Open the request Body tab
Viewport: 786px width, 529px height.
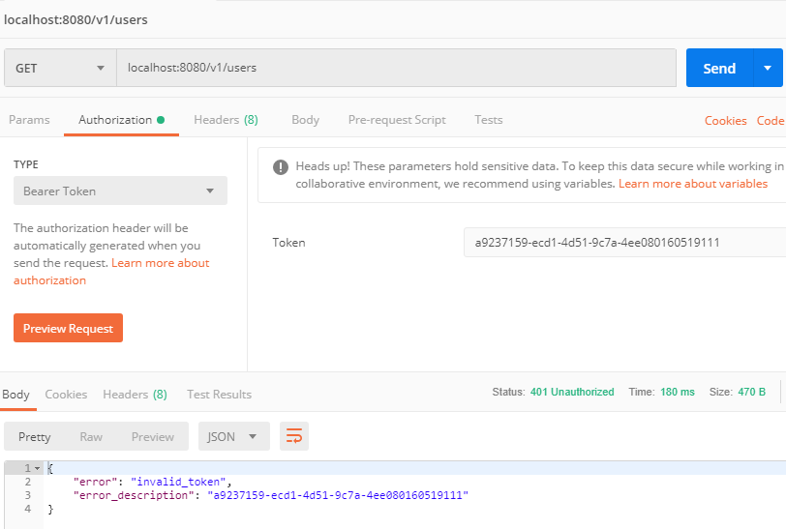pyautogui.click(x=305, y=120)
